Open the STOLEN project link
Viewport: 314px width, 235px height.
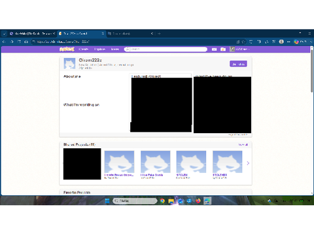point(182,175)
